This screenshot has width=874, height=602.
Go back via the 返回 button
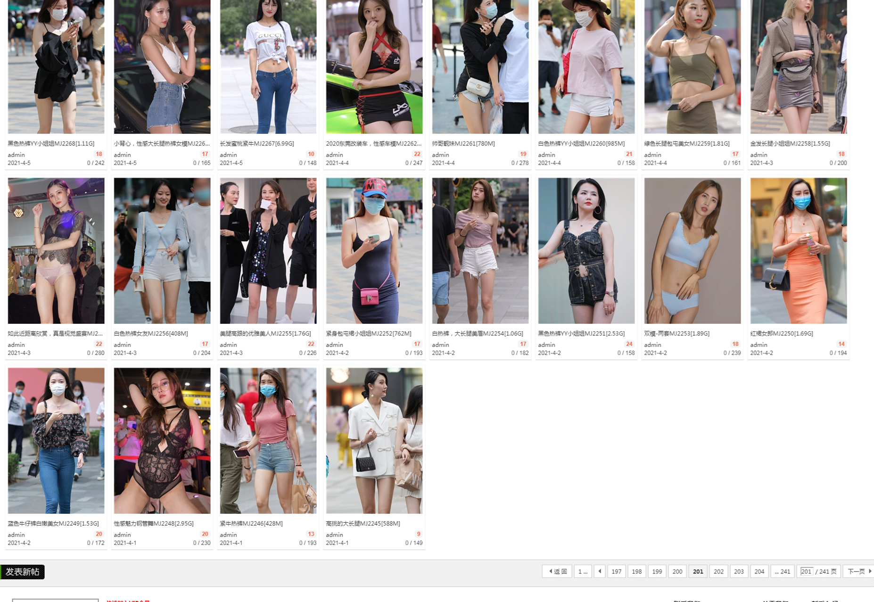(x=557, y=571)
